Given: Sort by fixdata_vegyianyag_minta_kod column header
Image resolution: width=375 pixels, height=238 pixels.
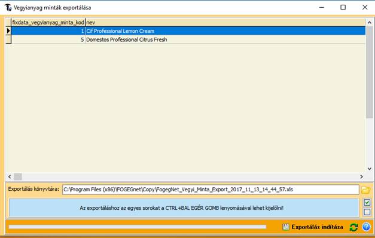Looking at the screenshot, I should click(x=48, y=23).
